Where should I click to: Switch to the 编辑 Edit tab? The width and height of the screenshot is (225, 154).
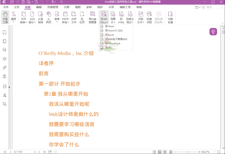pyautogui.click(x=39, y=7)
